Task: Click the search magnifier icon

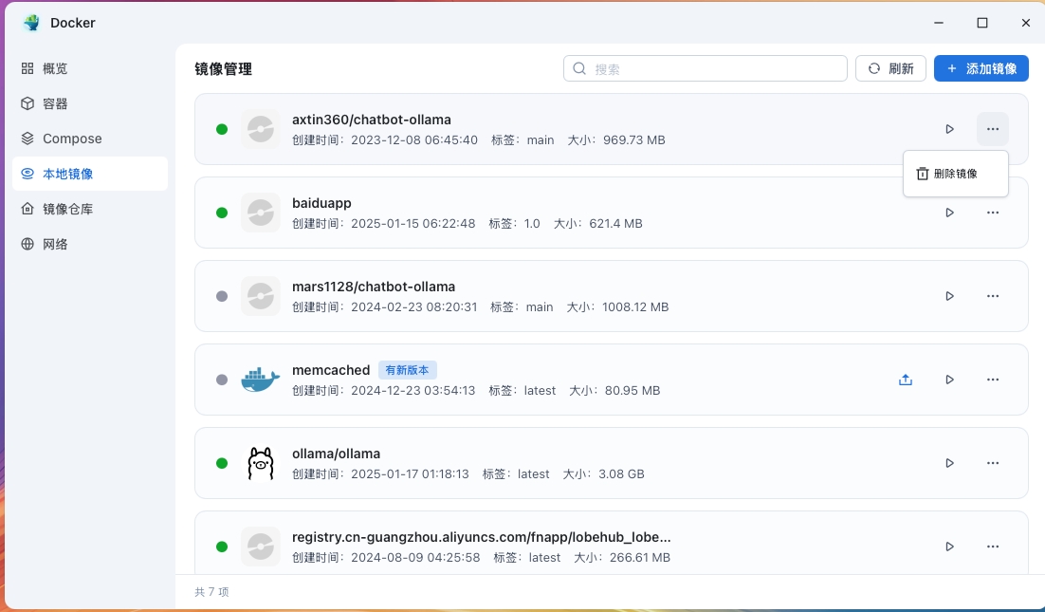Action: point(579,68)
